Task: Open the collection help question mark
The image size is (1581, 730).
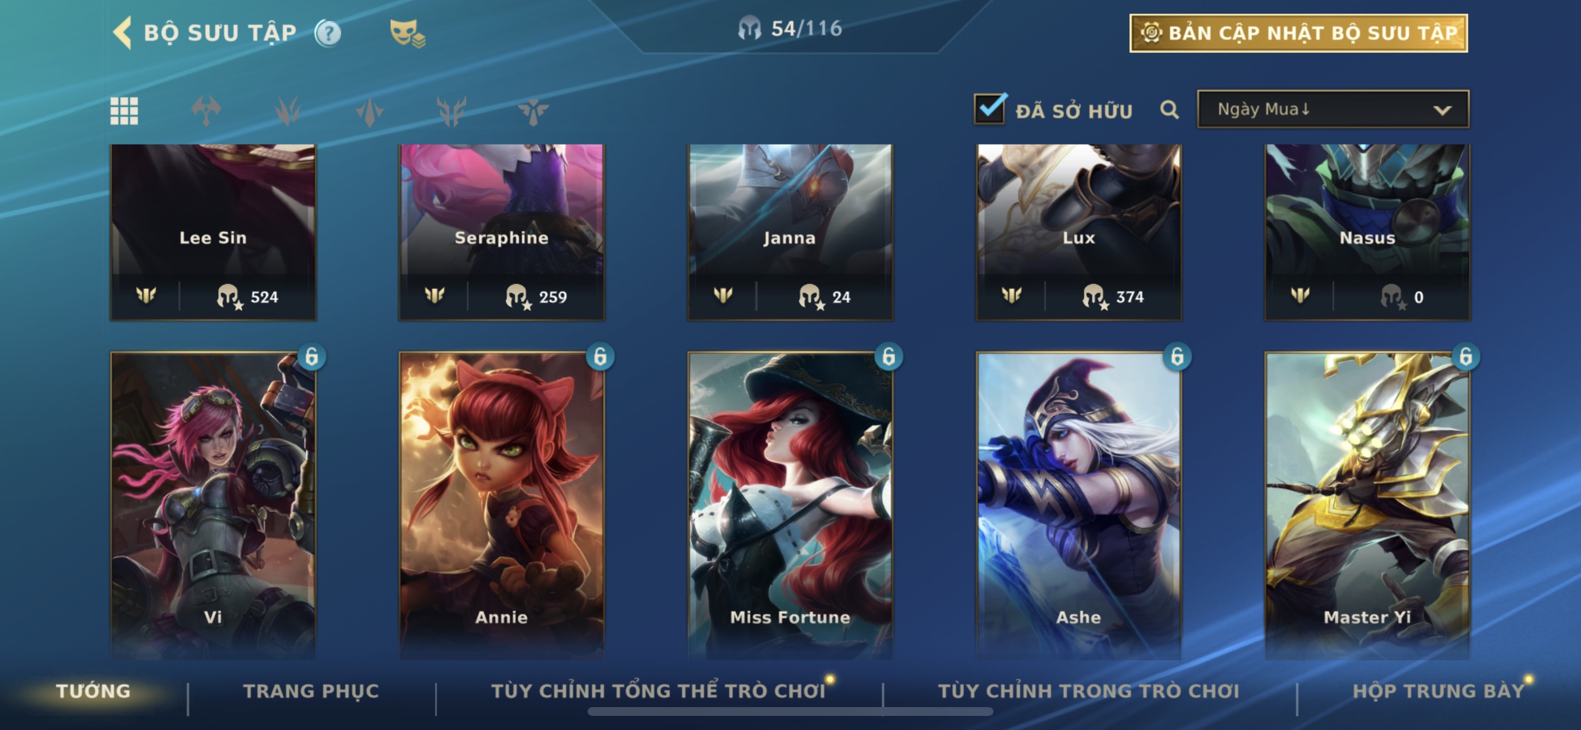Action: click(x=328, y=33)
